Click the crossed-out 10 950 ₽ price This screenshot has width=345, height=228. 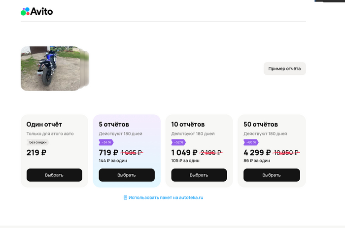click(287, 153)
